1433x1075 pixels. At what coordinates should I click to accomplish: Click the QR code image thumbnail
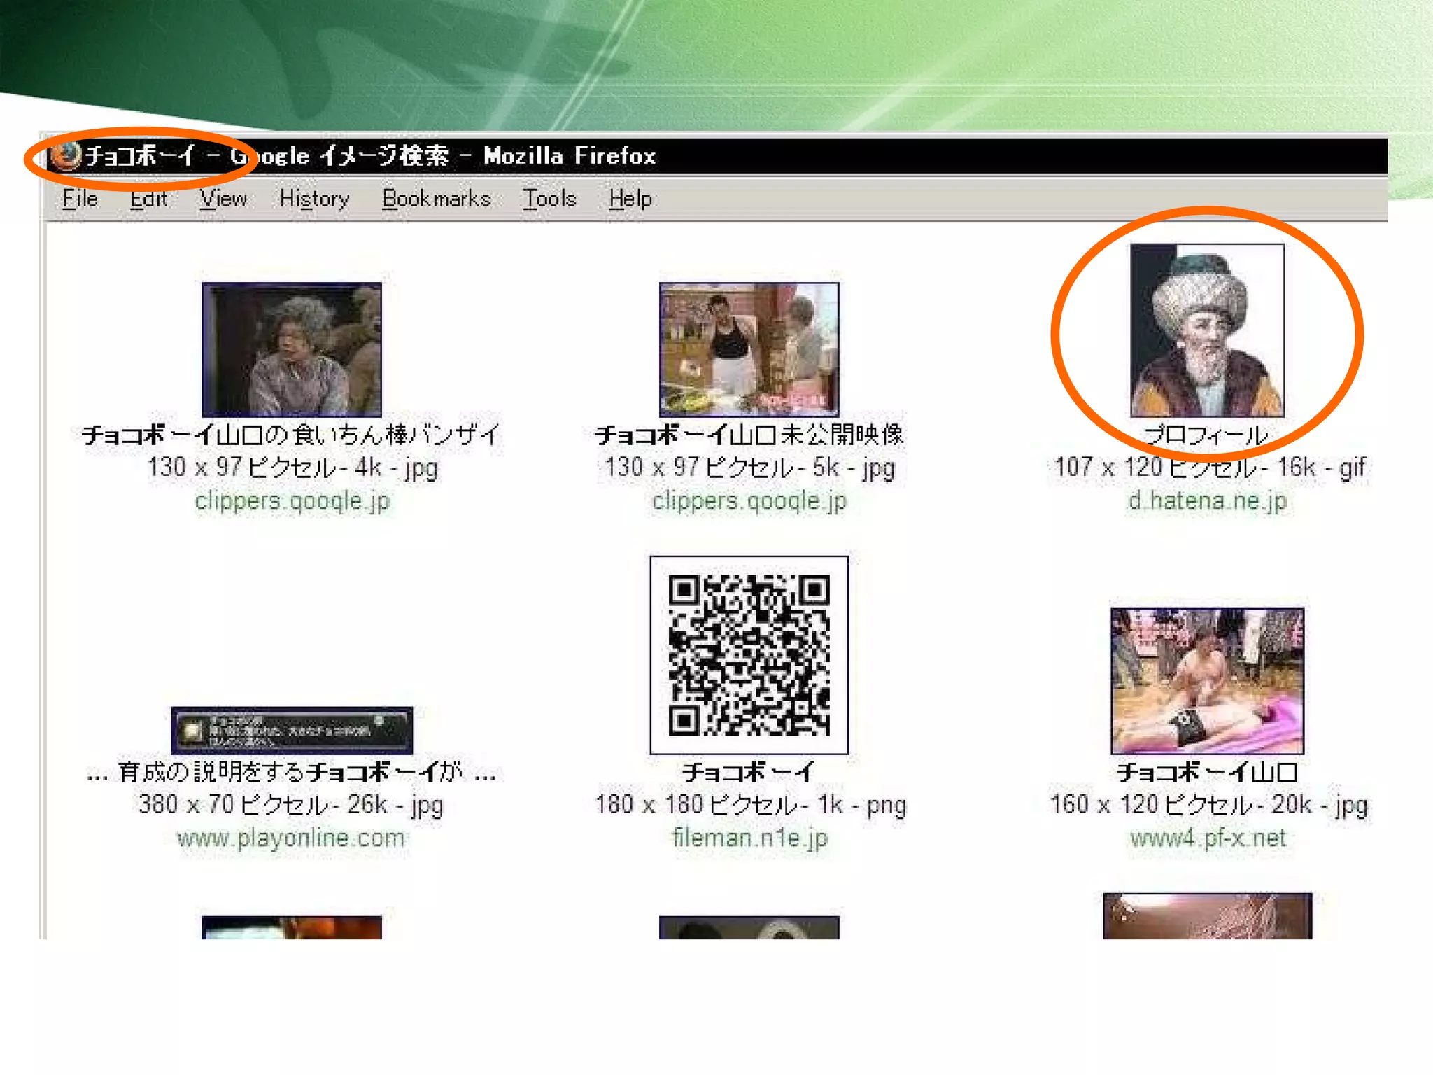(x=749, y=655)
